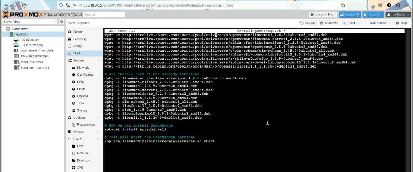
Task: Click the Reboot node button
Action: [x=308, y=23]
